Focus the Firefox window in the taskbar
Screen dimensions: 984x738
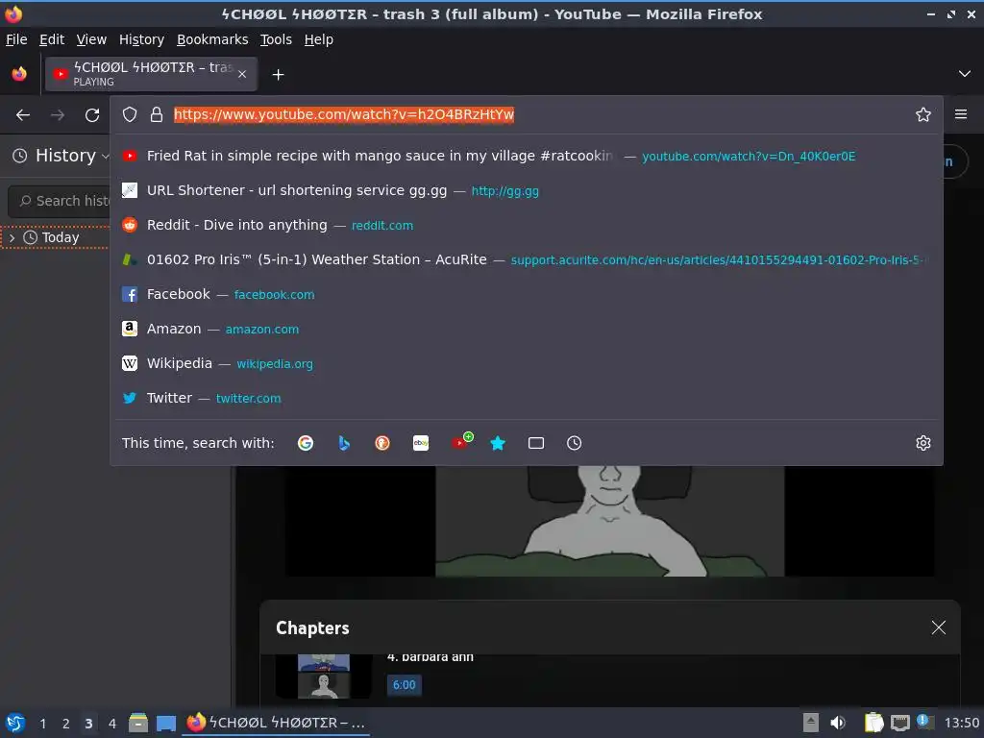pyautogui.click(x=276, y=723)
